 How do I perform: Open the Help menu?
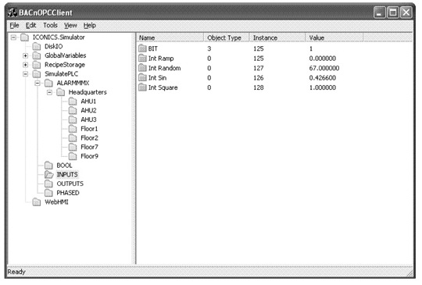[90, 25]
